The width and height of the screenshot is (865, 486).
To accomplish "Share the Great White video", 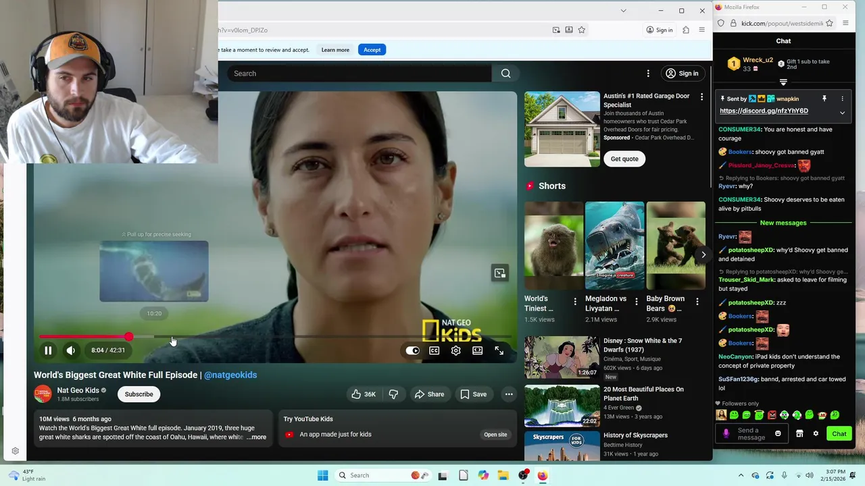I will click(x=429, y=394).
